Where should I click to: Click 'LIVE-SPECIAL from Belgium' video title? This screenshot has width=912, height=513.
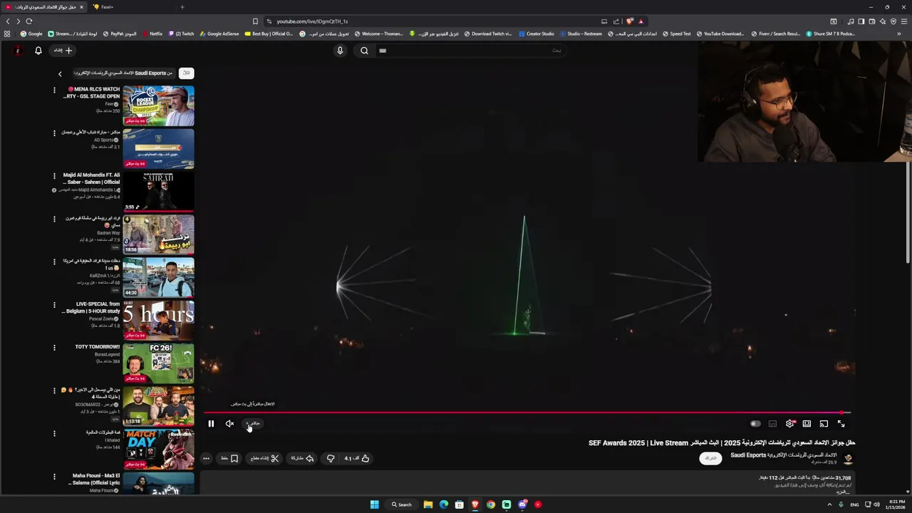(92, 308)
